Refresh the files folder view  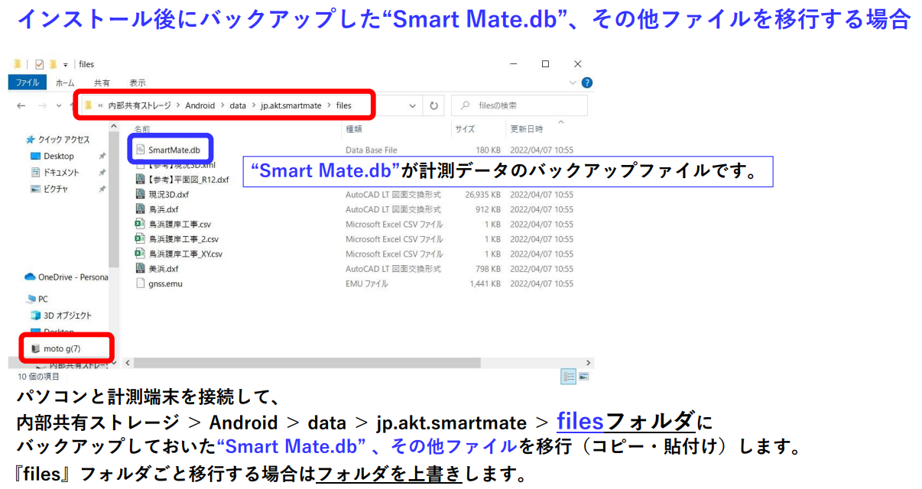coord(434,105)
